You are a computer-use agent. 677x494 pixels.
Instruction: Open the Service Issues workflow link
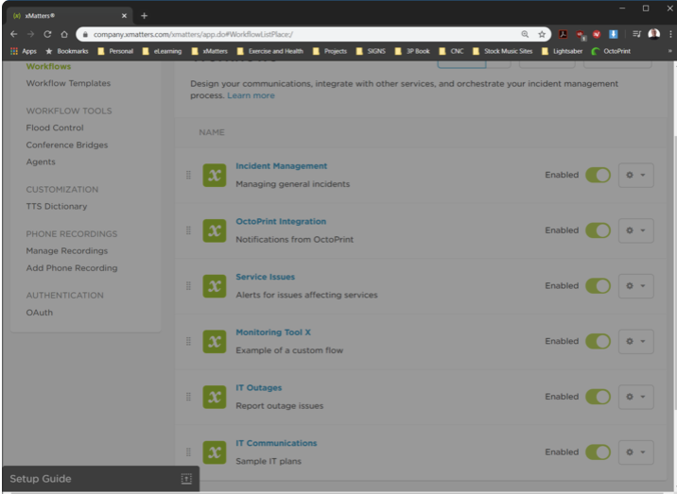click(266, 277)
